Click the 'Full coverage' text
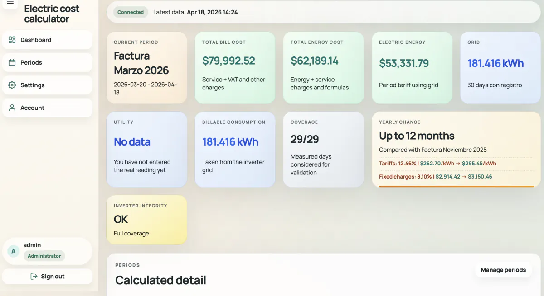 pos(131,234)
